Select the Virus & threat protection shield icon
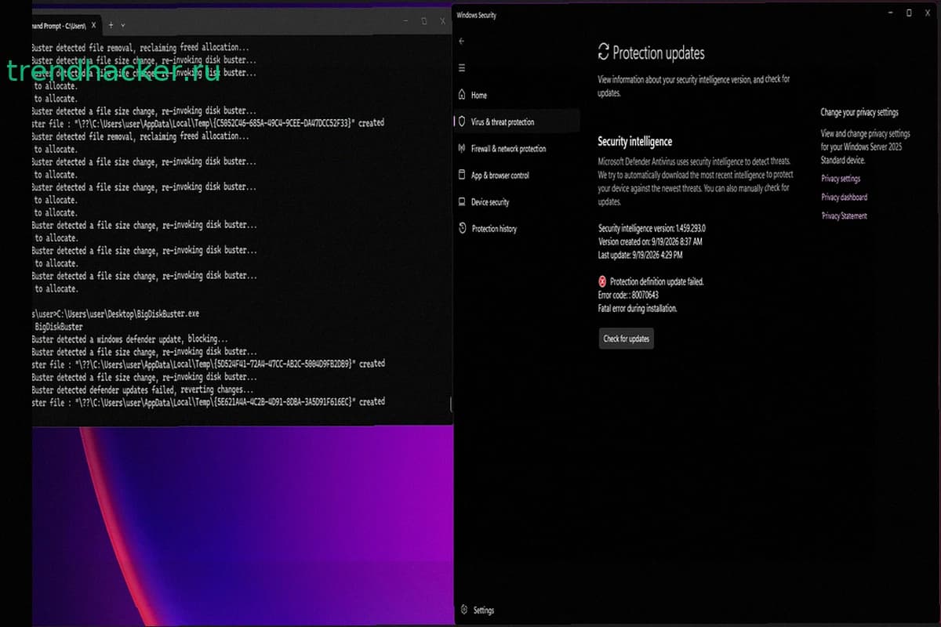This screenshot has height=627, width=941. [462, 121]
